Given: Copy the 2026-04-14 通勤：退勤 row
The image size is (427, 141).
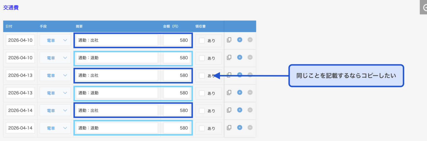Looking at the screenshot, I should coord(229,128).
